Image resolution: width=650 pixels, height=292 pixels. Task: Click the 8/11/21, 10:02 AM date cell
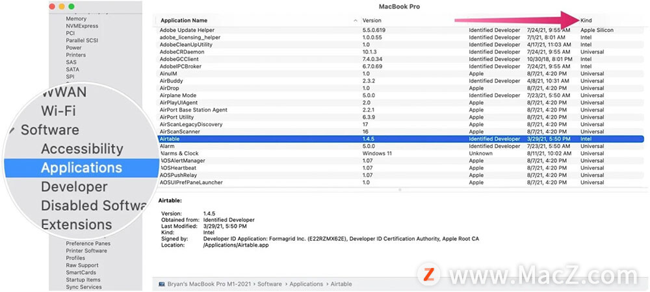tap(549, 153)
